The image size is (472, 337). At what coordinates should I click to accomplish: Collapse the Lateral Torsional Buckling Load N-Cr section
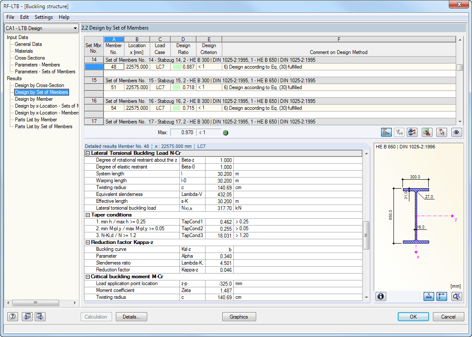click(x=88, y=153)
